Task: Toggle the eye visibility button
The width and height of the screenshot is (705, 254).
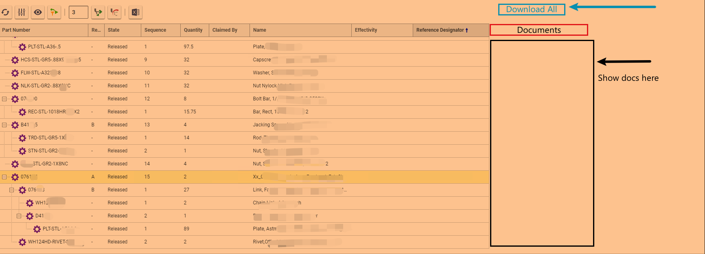Action: tap(38, 12)
